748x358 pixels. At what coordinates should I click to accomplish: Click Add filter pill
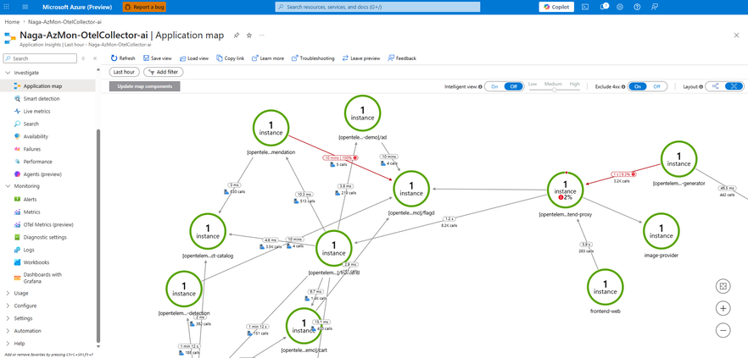(x=164, y=72)
